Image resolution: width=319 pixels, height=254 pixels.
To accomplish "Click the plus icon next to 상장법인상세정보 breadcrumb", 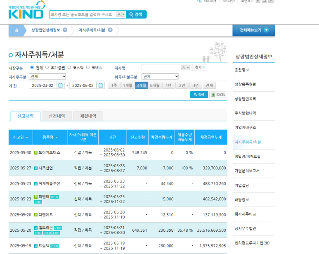I will pyautogui.click(x=65, y=30).
